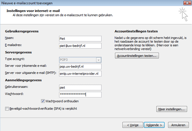This screenshot has height=131, width=192.
Task: Click the Naam input field
Action: [x=80, y=39]
